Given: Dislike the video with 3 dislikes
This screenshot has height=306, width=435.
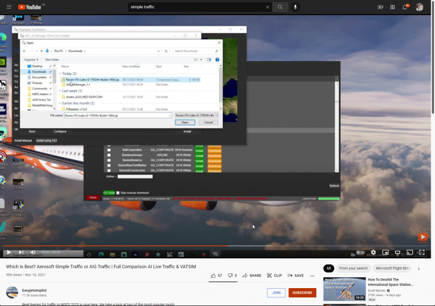Looking at the screenshot, I should [232, 276].
